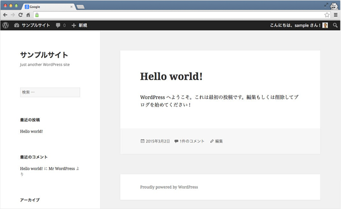Open the 1件のコメント comments link
The width and height of the screenshot is (341, 209).
[x=192, y=141]
